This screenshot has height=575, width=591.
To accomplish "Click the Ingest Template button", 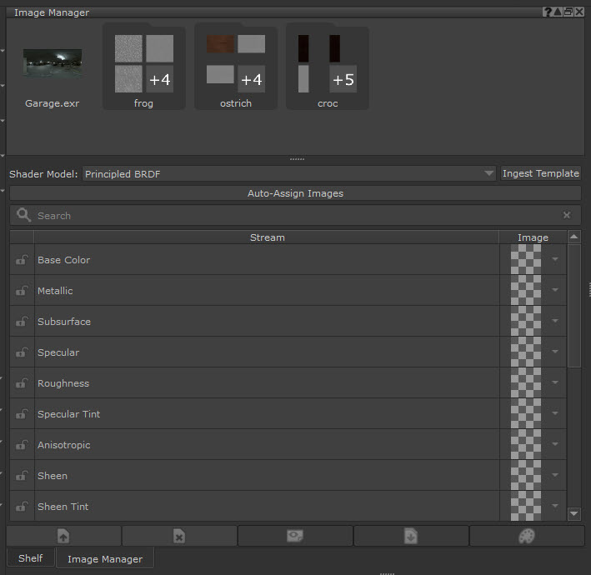I will (x=540, y=173).
